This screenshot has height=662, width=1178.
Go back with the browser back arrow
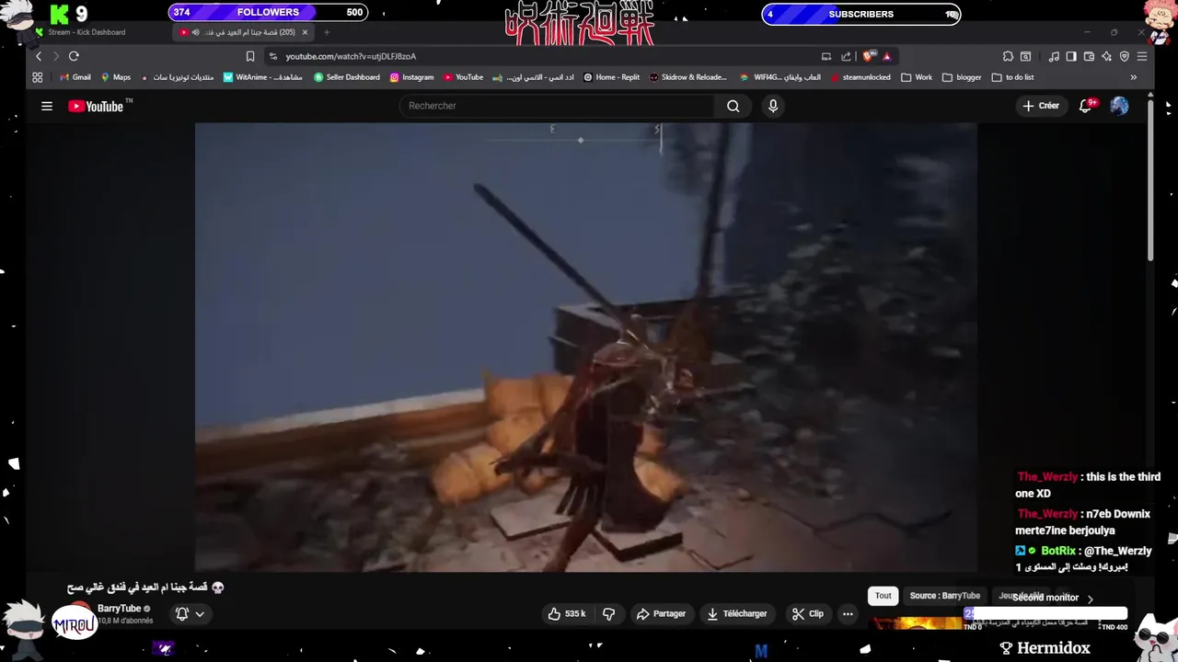pos(38,56)
